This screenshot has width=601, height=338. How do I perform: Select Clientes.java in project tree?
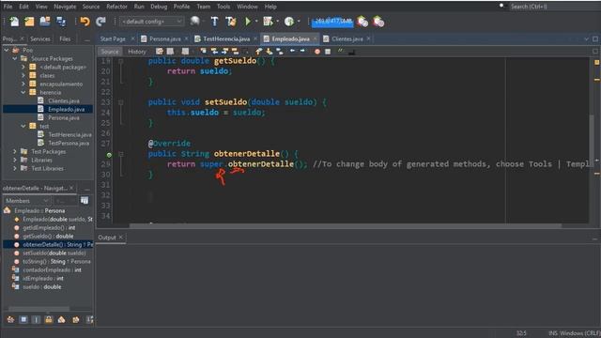click(64, 100)
